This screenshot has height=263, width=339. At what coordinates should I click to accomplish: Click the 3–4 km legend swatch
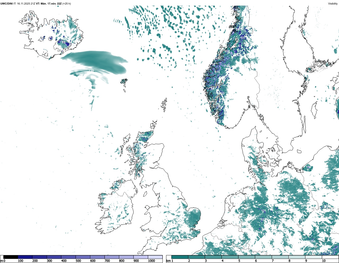(x=213, y=257)
